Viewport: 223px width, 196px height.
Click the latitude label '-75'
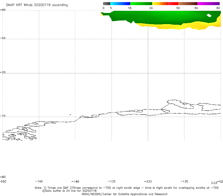(x=3, y=116)
